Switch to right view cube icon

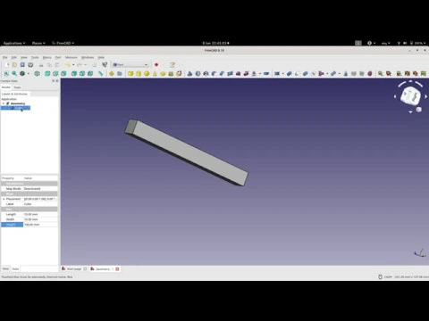(63, 73)
